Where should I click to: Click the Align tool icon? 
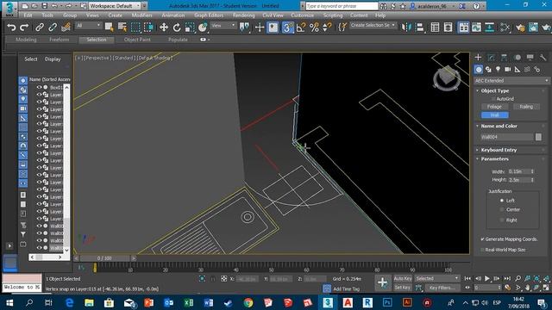pos(420,27)
